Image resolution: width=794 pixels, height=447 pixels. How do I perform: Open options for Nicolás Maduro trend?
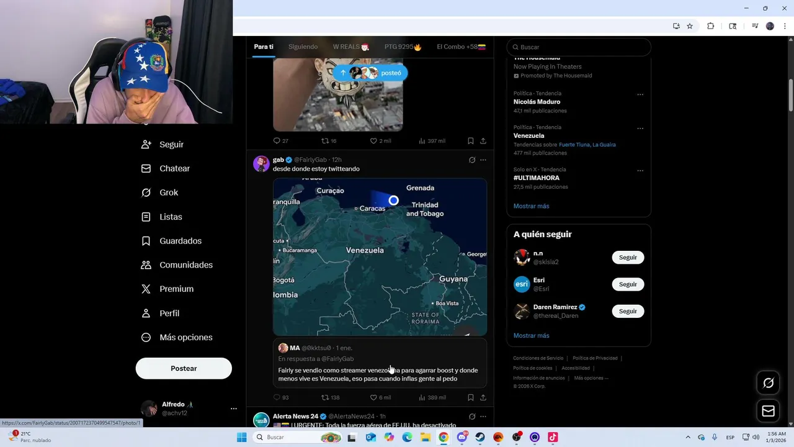640,94
